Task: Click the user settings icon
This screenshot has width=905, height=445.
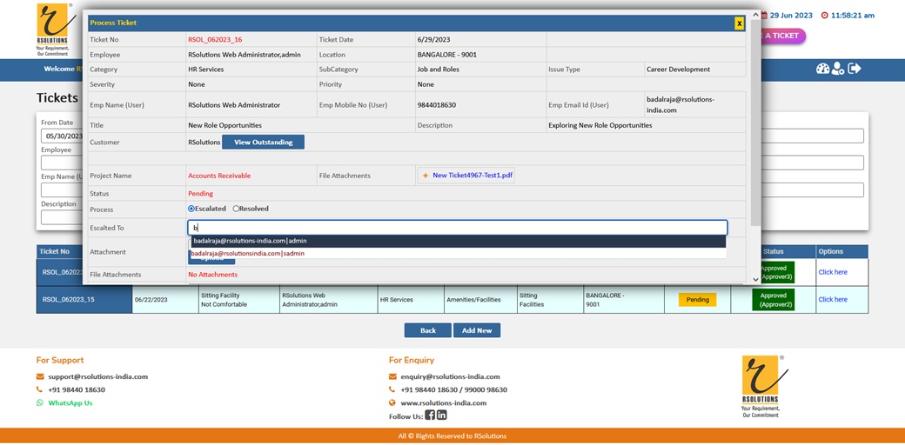Action: click(838, 69)
